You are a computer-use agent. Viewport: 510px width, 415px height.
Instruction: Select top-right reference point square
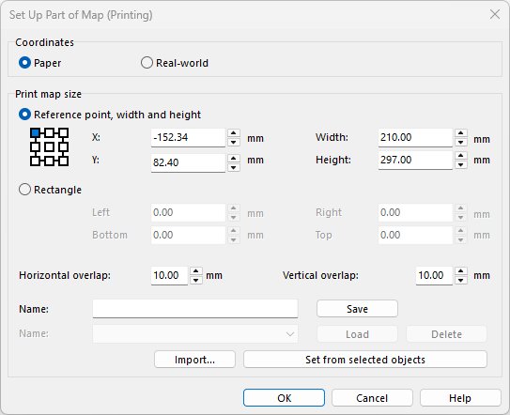pyautogui.click(x=64, y=132)
